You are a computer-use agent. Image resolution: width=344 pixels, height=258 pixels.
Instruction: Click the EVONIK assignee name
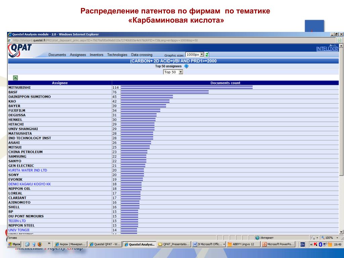pos(15,179)
